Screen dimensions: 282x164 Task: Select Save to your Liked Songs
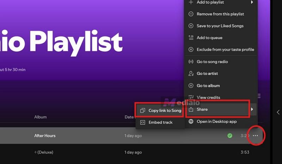tap(221, 26)
